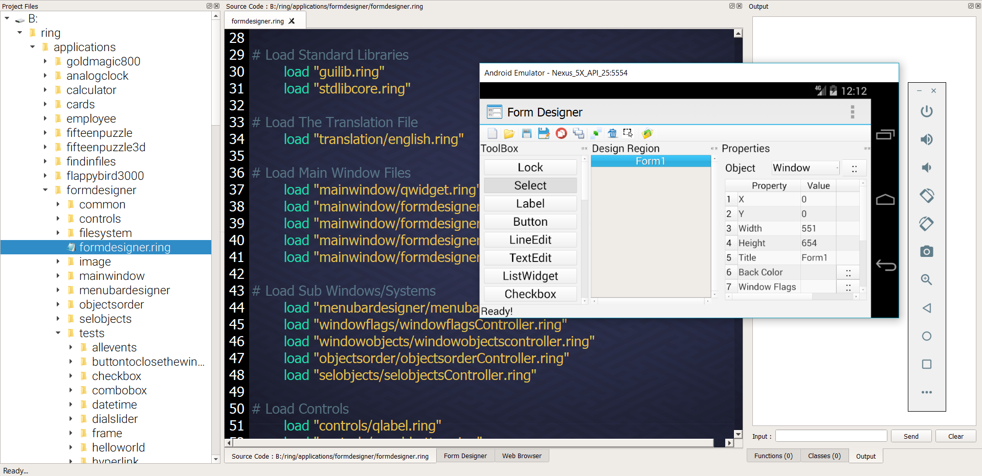Click the Input text field
The height and width of the screenshot is (476, 982).
(831, 436)
